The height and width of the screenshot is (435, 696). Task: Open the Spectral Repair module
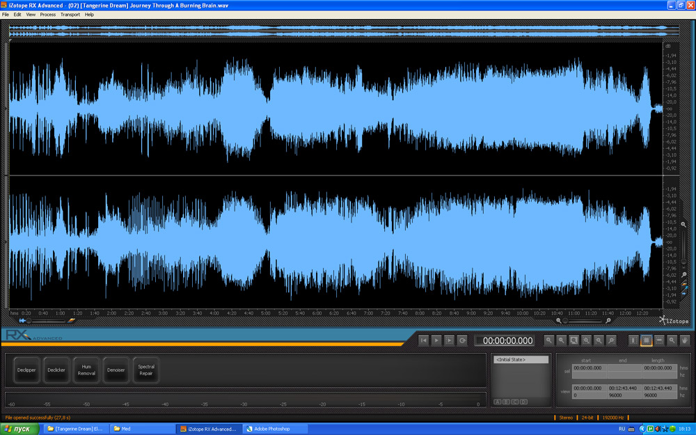[146, 370]
